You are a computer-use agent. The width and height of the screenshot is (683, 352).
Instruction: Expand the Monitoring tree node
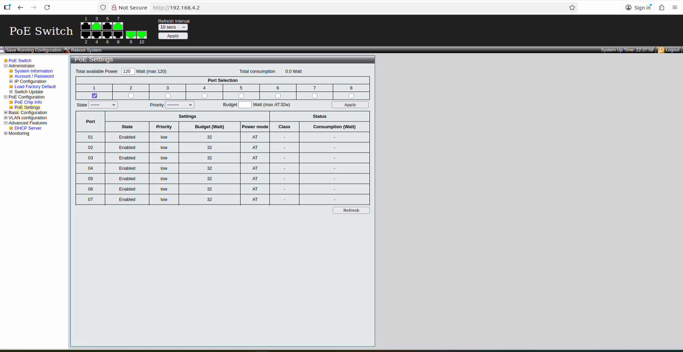coord(6,133)
